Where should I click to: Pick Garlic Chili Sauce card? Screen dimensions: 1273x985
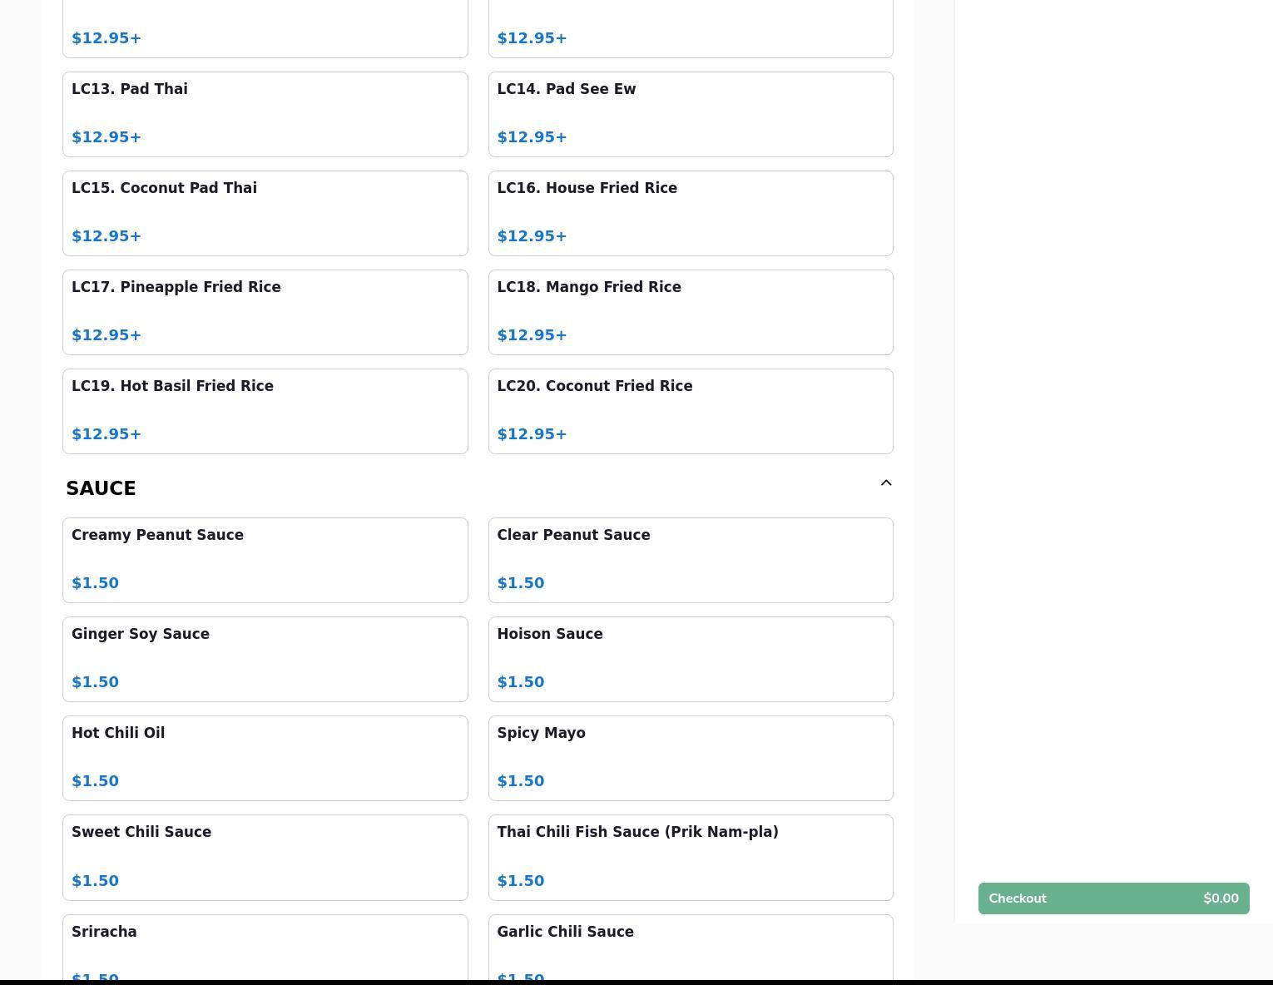(690, 948)
